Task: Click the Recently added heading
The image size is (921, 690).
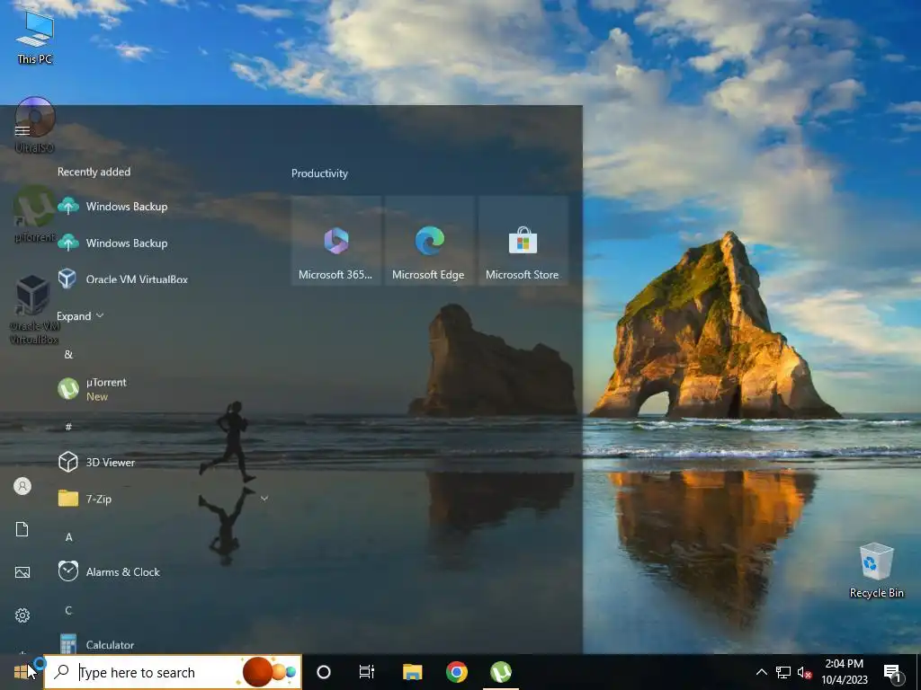Action: point(94,172)
